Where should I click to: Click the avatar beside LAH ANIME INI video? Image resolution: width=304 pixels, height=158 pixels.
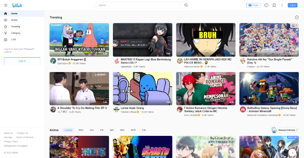(x=180, y=61)
